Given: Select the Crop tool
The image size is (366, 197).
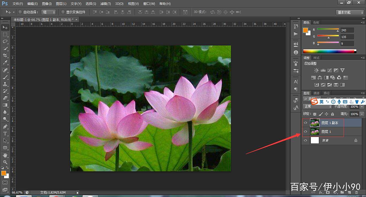Looking at the screenshot, I should pos(5,55).
